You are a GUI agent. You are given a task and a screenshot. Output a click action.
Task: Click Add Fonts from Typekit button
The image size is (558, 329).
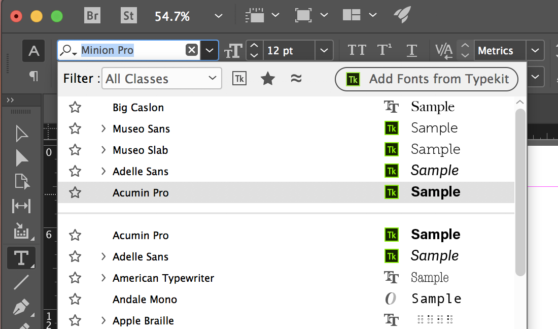(426, 79)
